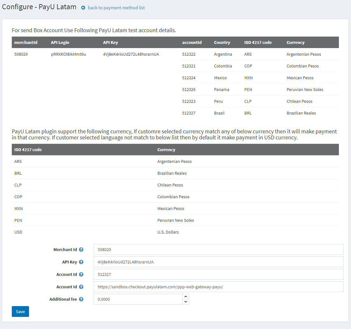Click the accountId column header
The image size is (351, 329).
[x=192, y=43]
